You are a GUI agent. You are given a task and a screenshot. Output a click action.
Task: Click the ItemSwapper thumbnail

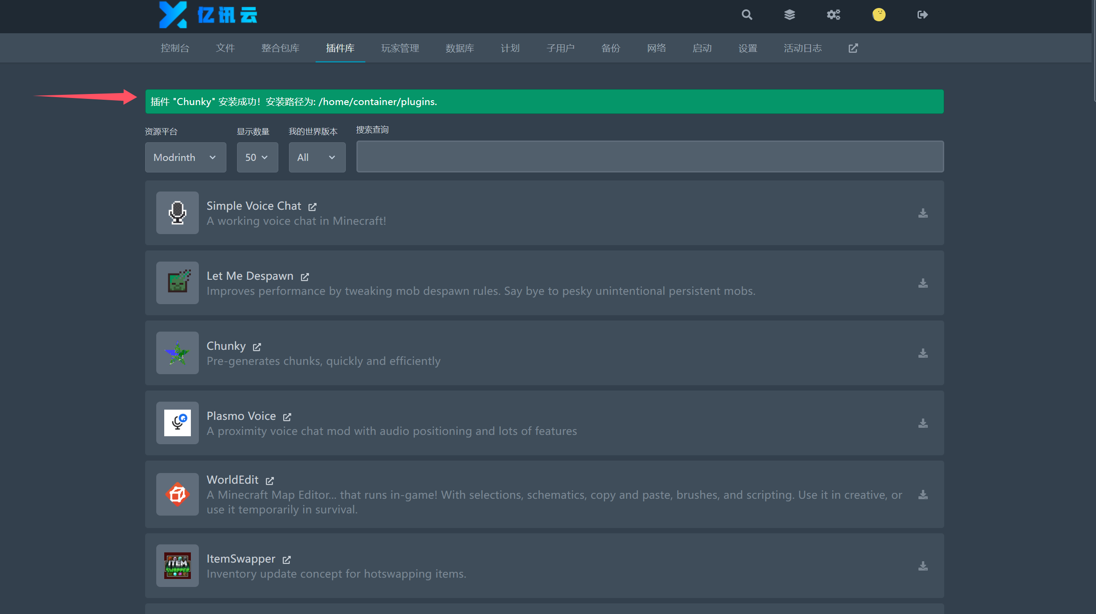pyautogui.click(x=177, y=566)
